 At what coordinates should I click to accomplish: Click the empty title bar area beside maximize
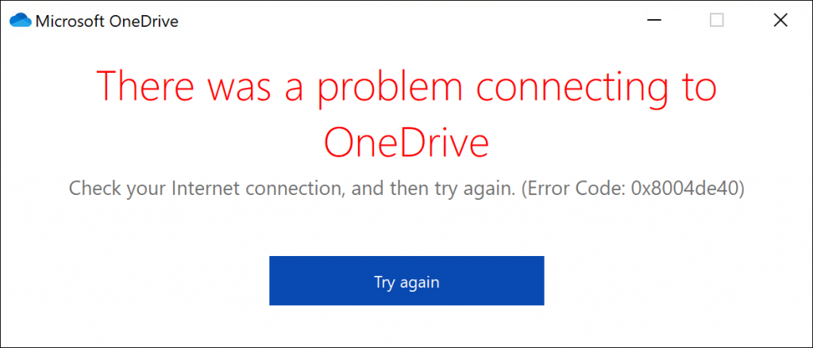tap(476, 21)
